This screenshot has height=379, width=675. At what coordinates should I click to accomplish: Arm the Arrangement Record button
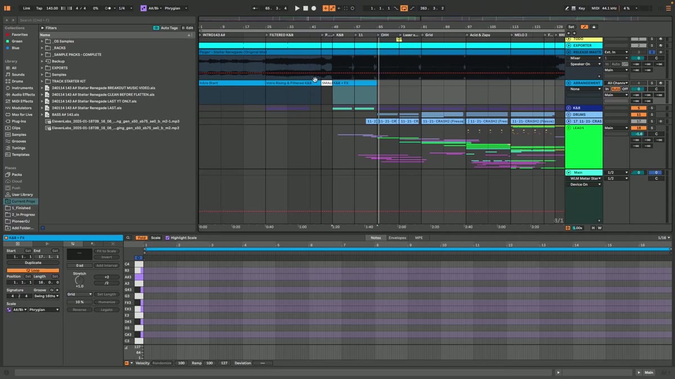click(x=314, y=8)
